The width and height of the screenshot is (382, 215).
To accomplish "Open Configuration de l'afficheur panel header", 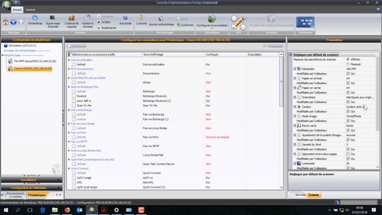I will 32,188.
